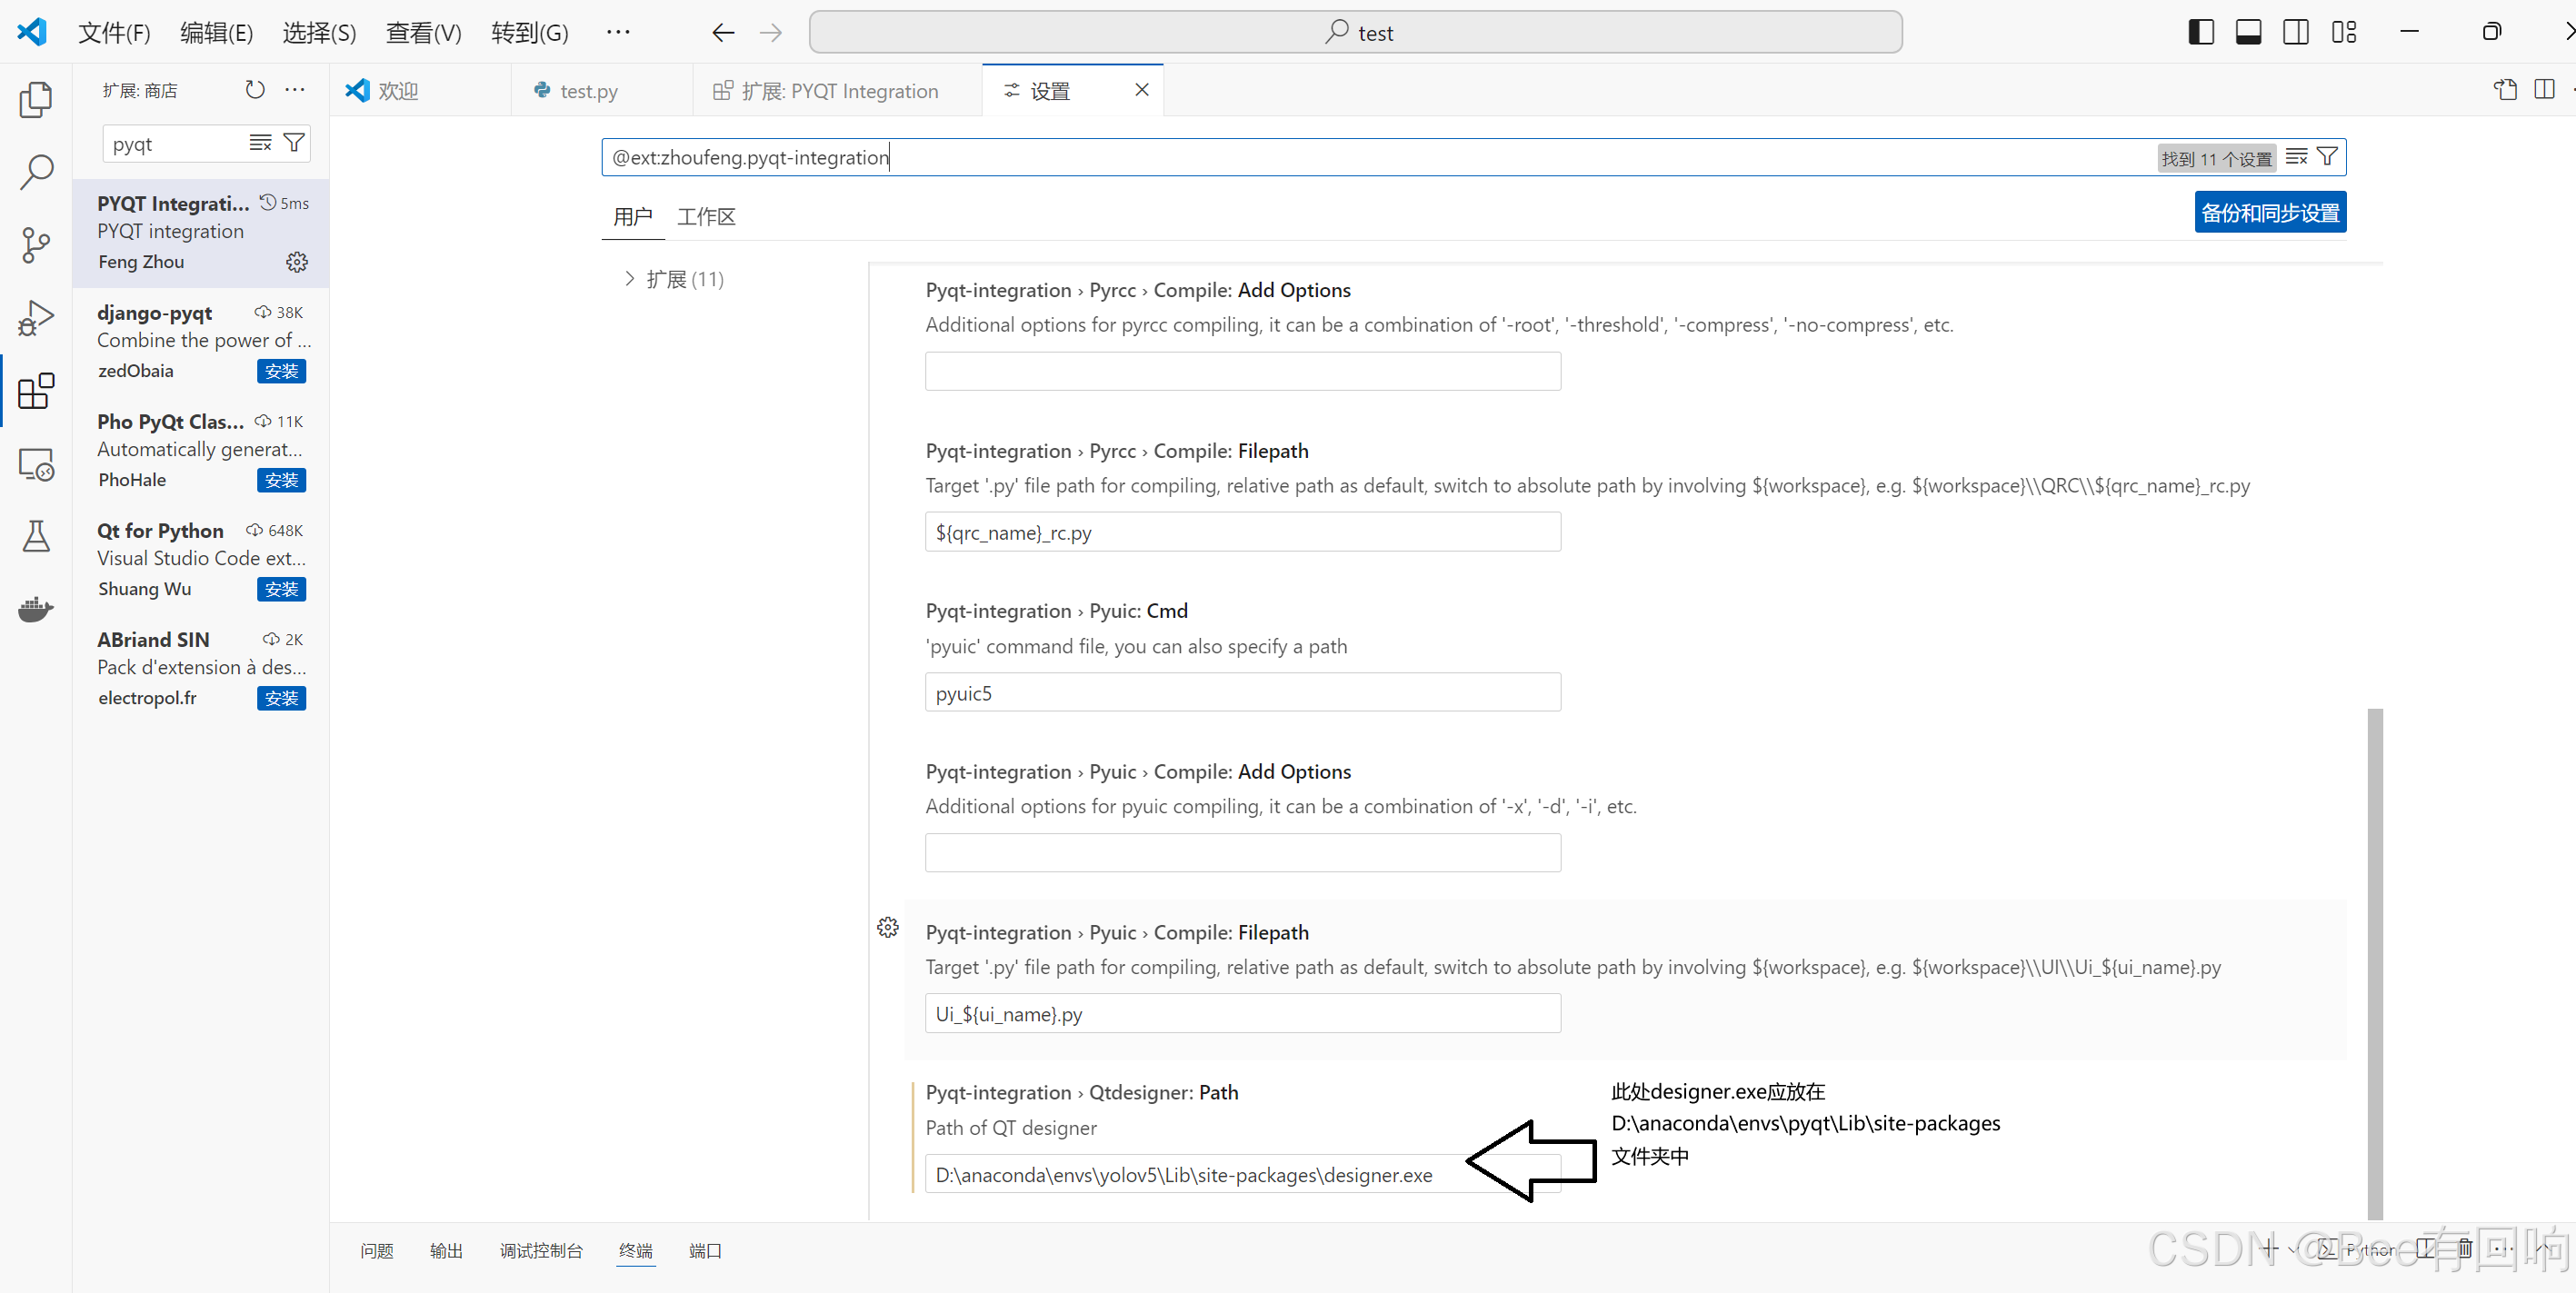Switch to the 工作区 settings tab
Image resolution: width=2576 pixels, height=1293 pixels.
[706, 216]
